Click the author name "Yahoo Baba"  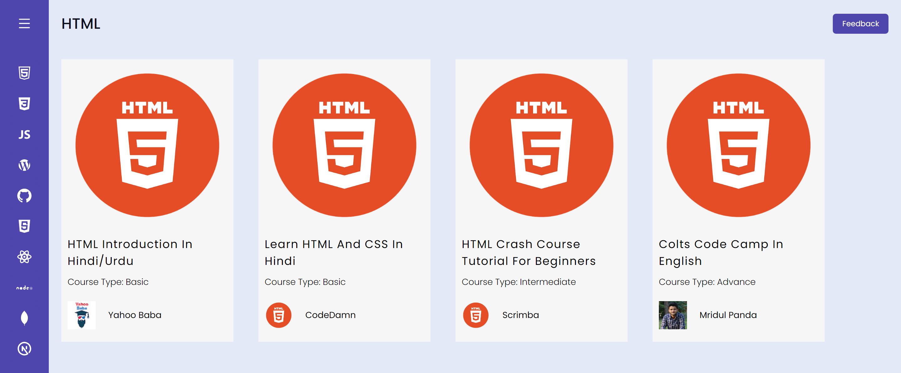[x=135, y=315]
